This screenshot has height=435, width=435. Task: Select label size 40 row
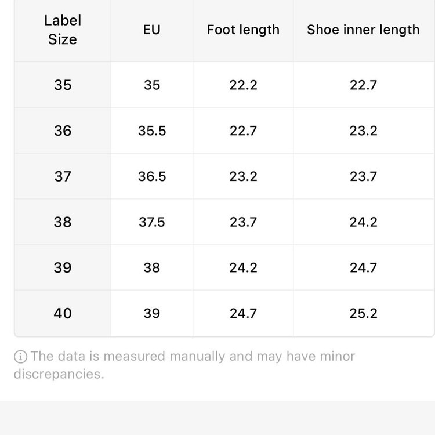(x=224, y=313)
